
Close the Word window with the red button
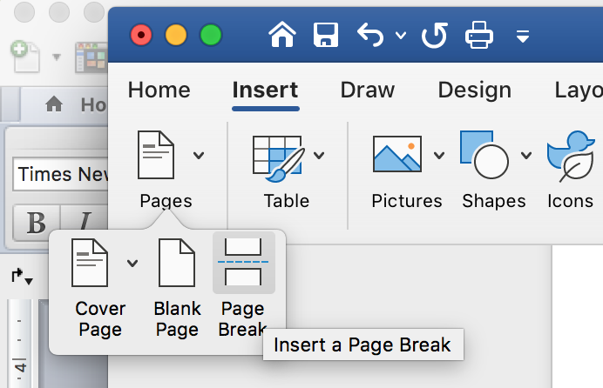point(141,35)
